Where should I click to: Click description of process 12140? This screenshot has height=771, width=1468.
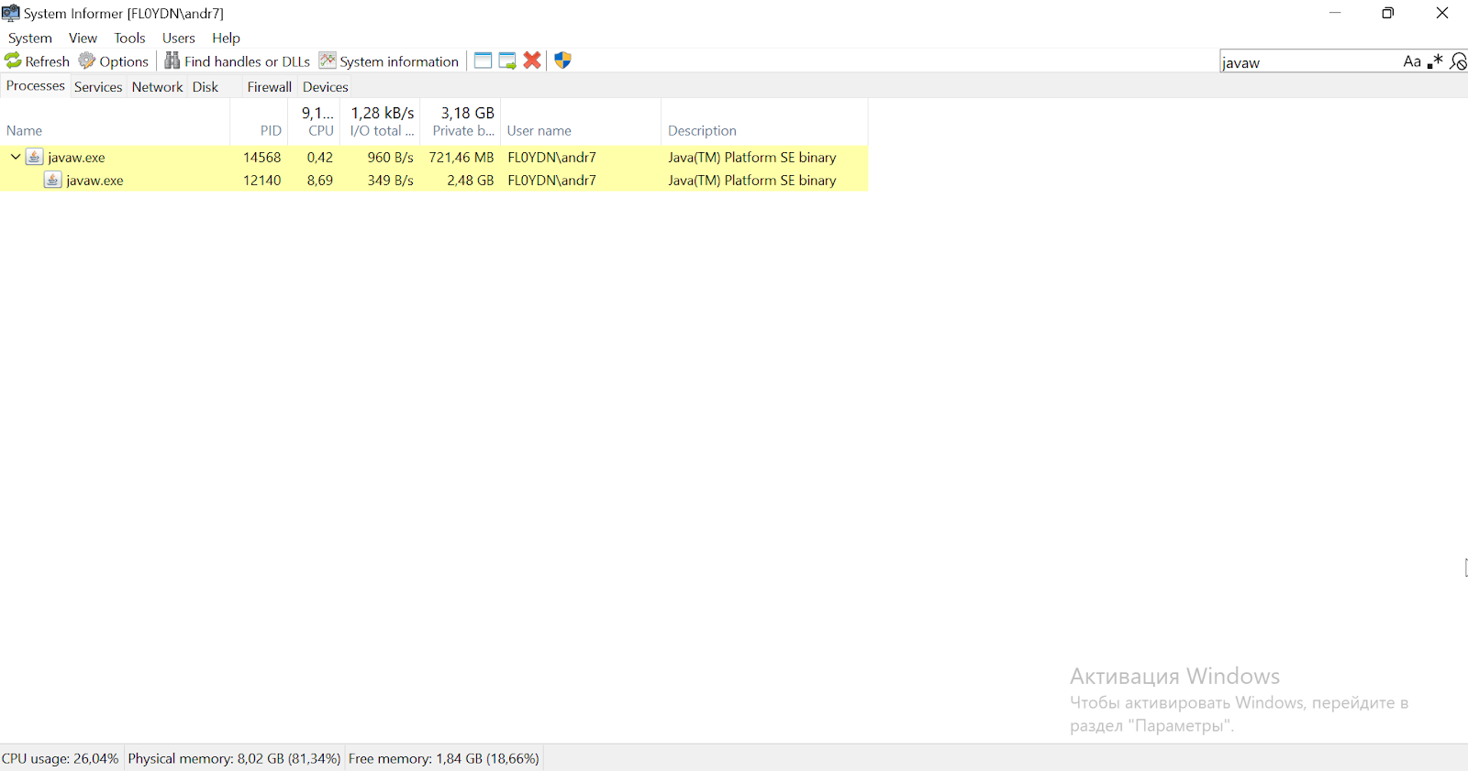point(752,181)
